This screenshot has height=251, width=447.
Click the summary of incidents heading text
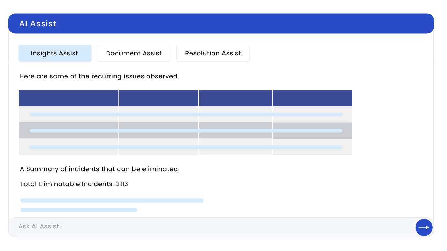pos(99,169)
